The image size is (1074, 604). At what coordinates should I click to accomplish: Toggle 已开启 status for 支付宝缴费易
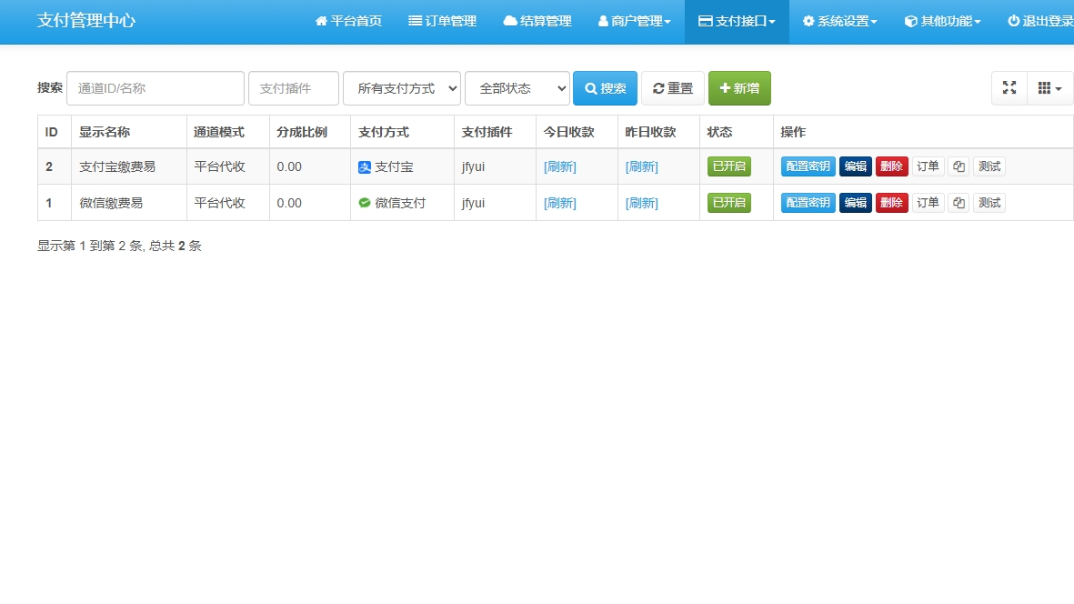click(728, 166)
